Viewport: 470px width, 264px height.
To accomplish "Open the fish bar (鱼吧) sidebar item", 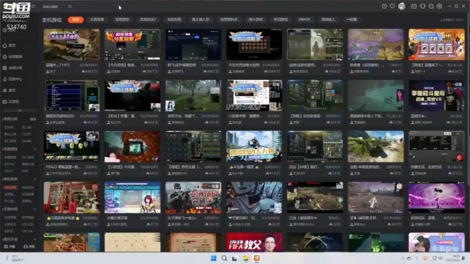I will coord(9,90).
